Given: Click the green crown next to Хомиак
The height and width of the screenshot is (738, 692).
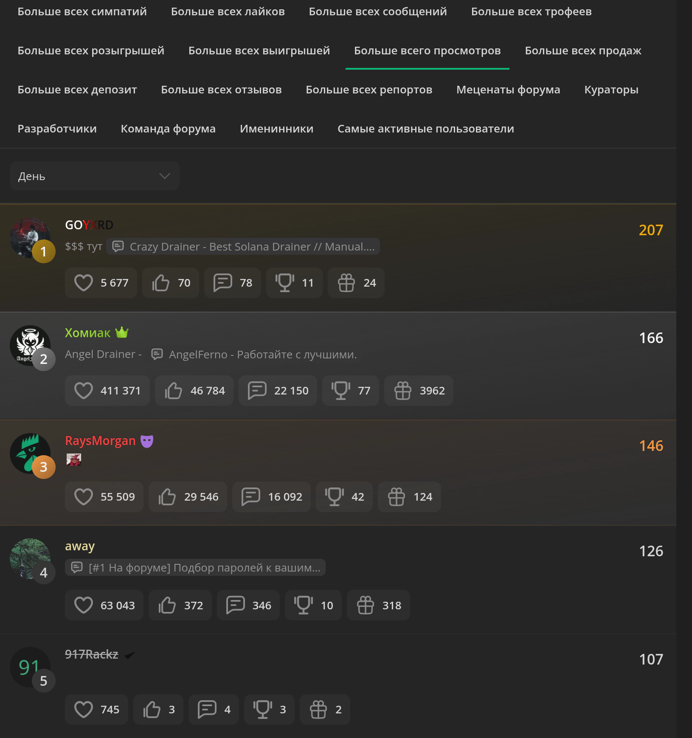Looking at the screenshot, I should (x=122, y=332).
